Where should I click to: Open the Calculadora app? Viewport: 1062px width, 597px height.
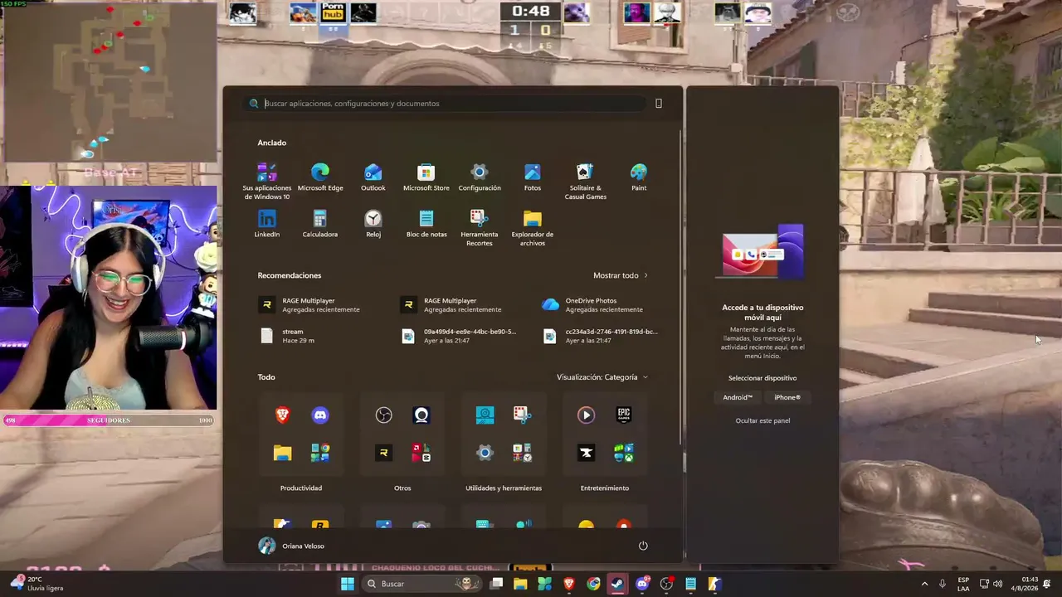[x=320, y=224]
